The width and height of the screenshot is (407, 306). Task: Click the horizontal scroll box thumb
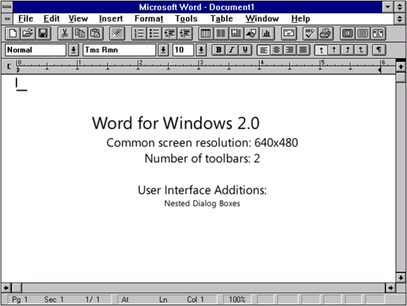coord(17,288)
